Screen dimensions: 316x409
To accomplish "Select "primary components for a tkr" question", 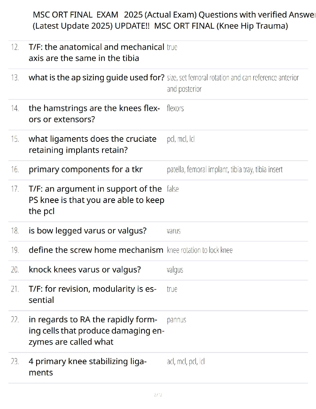I will click(85, 169).
